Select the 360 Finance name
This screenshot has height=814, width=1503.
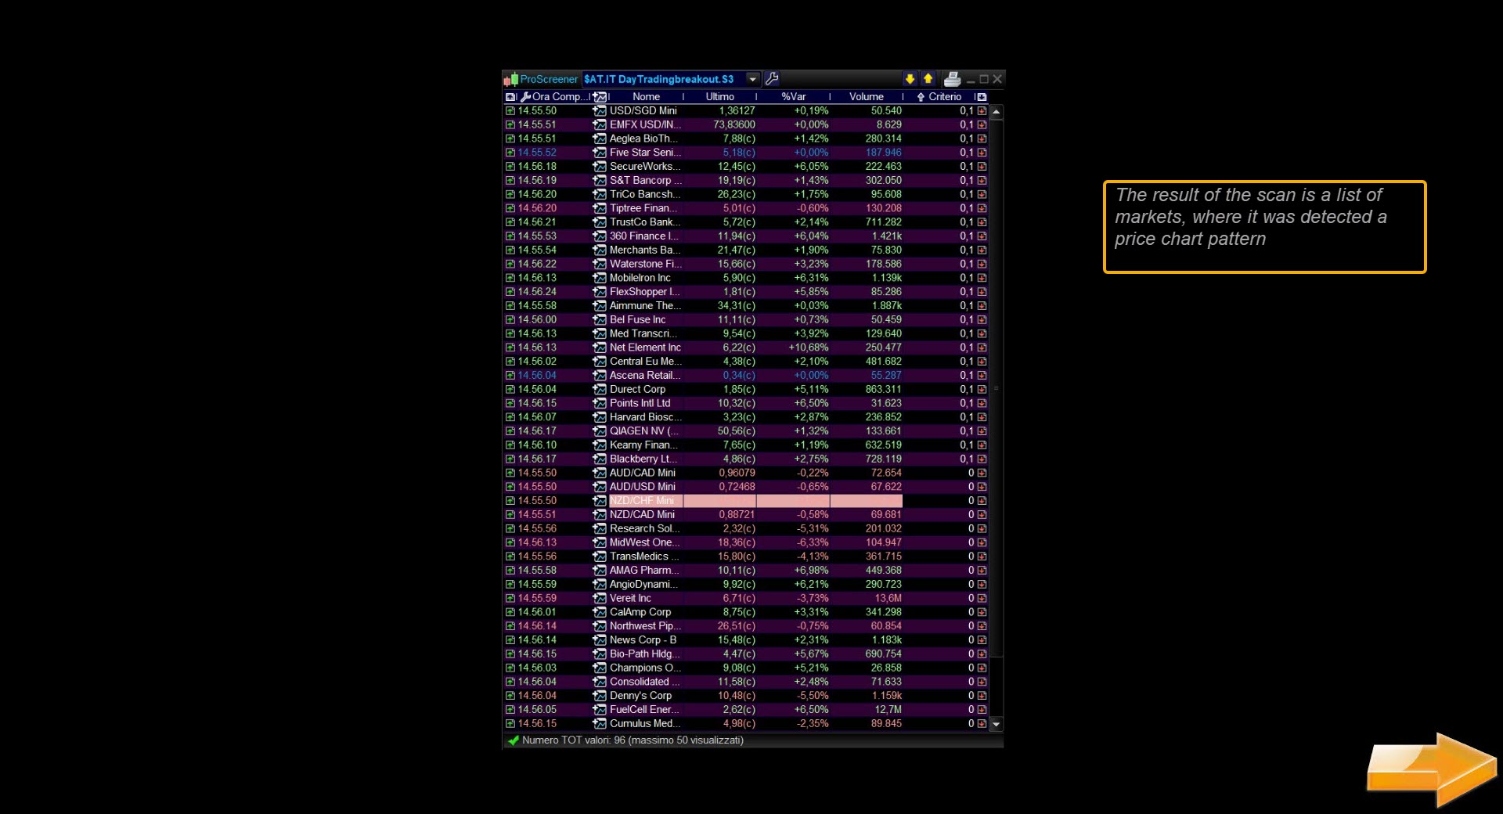[643, 236]
